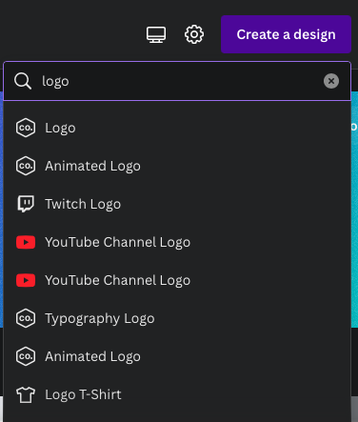Click the second red YouTube icon
This screenshot has height=422, width=358.
pos(26,280)
